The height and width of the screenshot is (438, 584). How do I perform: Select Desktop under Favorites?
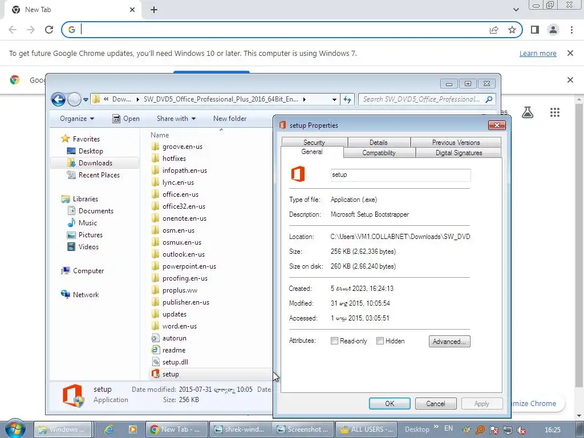(x=91, y=151)
